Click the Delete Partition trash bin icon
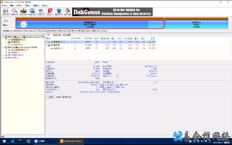This screenshot has width=232, height=145. pyautogui.click(x=59, y=12)
